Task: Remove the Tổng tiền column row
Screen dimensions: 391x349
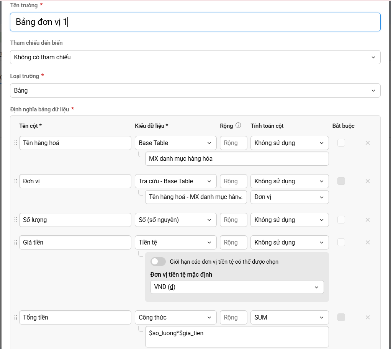Action: coord(368,317)
